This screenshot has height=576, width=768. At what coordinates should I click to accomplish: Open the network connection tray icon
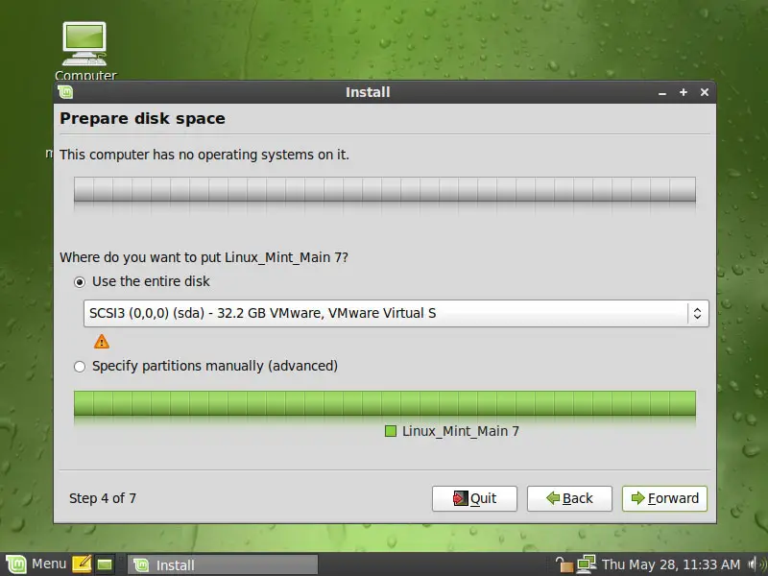(x=587, y=564)
